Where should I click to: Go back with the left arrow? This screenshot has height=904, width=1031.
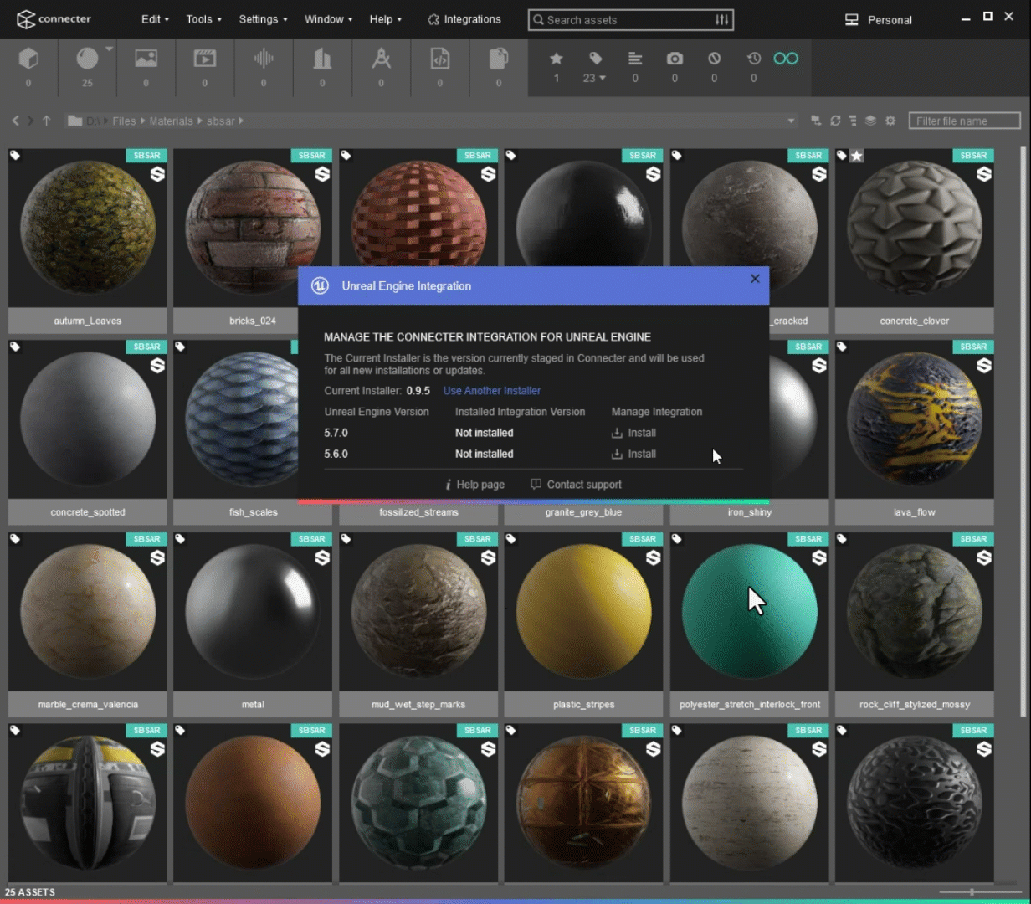tap(15, 121)
